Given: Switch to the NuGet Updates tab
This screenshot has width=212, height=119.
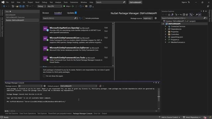Looking at the screenshot, I should [x=72, y=13].
